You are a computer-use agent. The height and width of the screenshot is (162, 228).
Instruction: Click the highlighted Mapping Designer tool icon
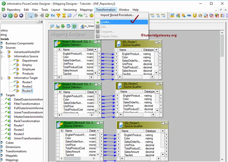pos(74,26)
